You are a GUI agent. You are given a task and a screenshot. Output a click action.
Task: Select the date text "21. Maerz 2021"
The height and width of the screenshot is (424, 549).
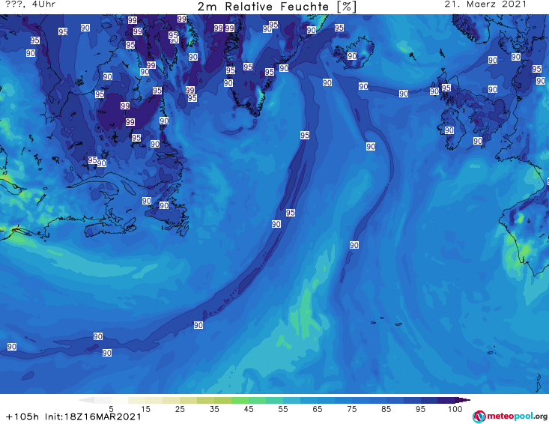(x=485, y=4)
